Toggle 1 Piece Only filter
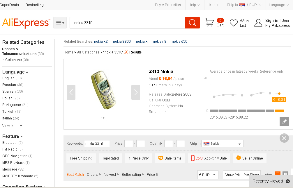Viewport: 293px width, 188px height. pos(139,158)
